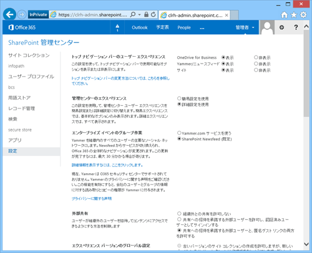The image size is (312, 253).
Task: Collapse the header with the up chevron
Action: pos(306,26)
